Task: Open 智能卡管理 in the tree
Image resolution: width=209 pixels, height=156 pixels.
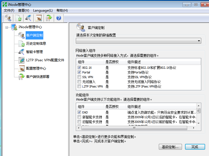Action: [34, 52]
